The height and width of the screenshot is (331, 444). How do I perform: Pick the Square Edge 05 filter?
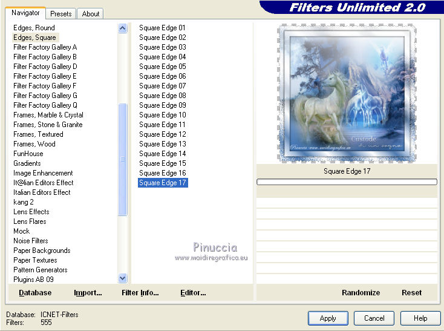(x=163, y=66)
